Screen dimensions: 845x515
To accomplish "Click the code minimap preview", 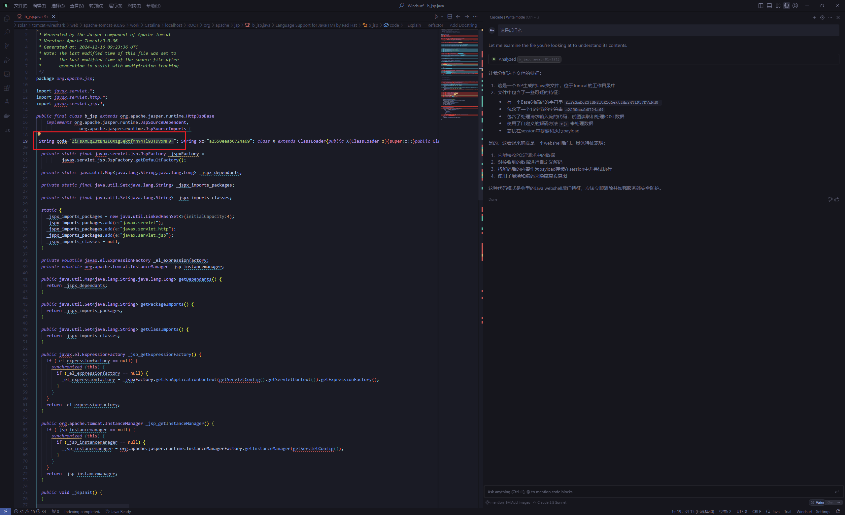I will point(459,74).
